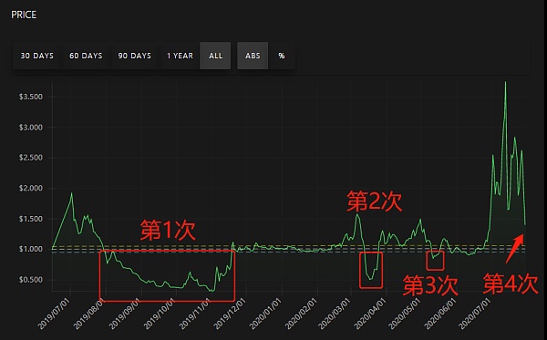Screen dimensions: 547x340
Task: Click the 第1次 red annotation label
Action: [168, 230]
